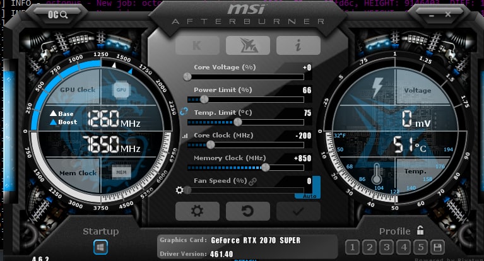Toggle the power/temp limit link icon
Viewport: 484px width, 261px height.
click(184, 112)
